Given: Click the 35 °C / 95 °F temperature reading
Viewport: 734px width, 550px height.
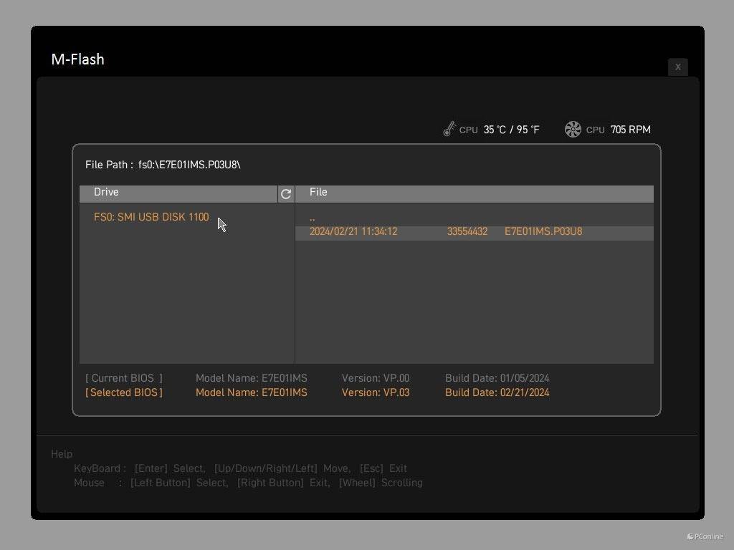Looking at the screenshot, I should (x=511, y=130).
